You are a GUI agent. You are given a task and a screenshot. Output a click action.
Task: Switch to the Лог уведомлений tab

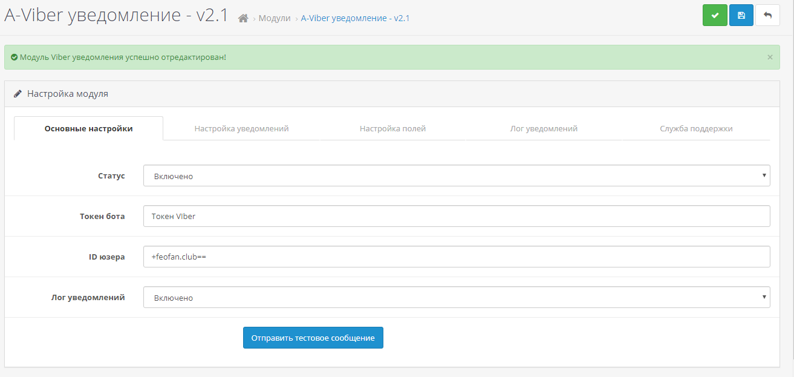(544, 128)
